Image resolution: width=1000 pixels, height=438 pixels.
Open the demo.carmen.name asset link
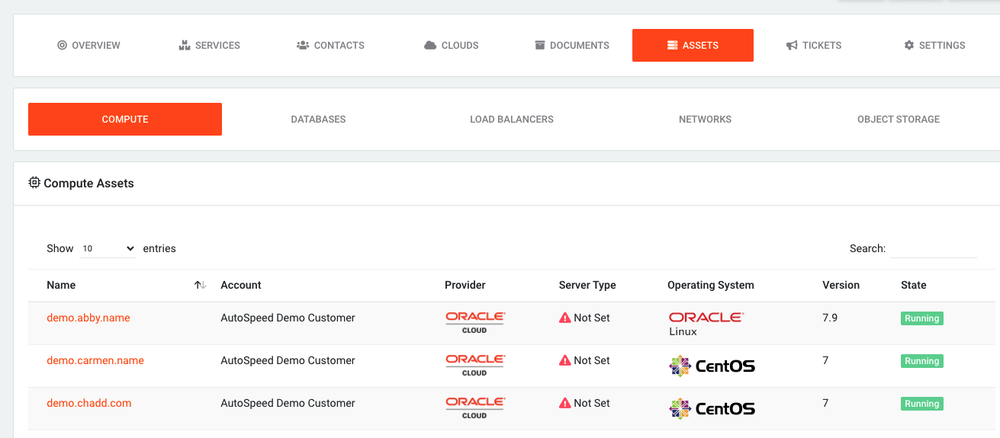tap(95, 360)
